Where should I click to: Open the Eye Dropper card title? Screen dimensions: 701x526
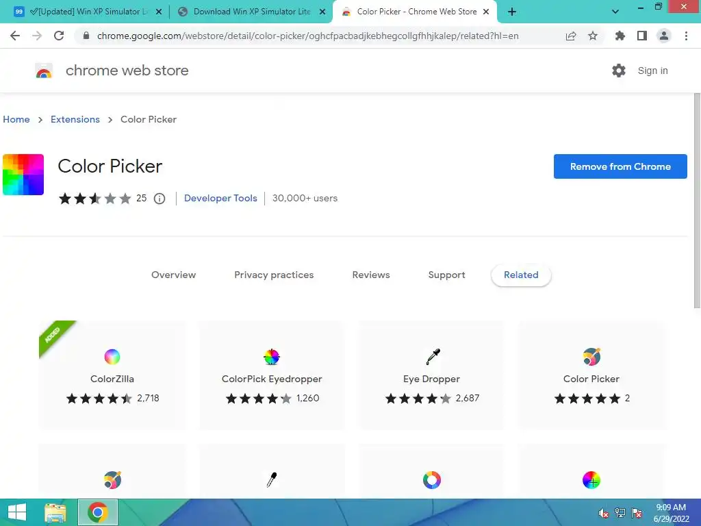pos(431,379)
